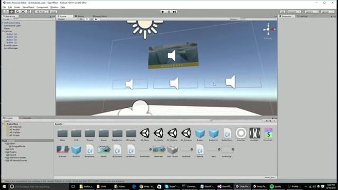
Task: Select Directional Light in Hierarchy
Action: [x=12, y=26]
